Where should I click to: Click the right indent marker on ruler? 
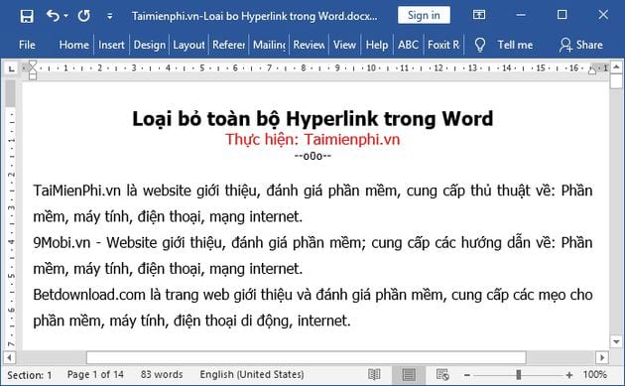point(592,70)
